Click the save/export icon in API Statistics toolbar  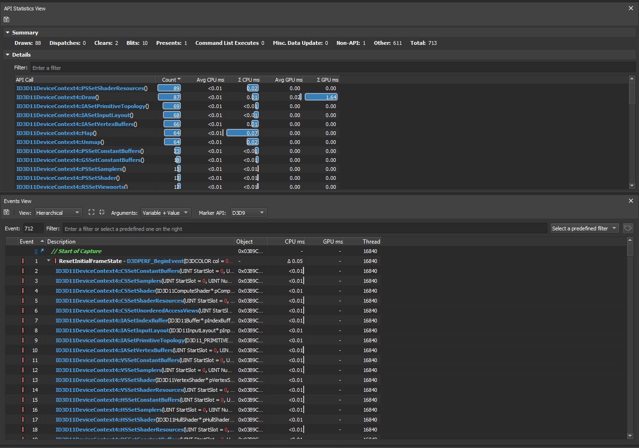[x=6, y=19]
